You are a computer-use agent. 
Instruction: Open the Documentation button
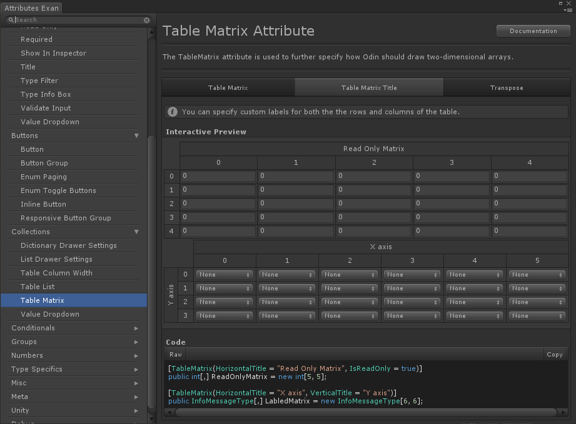(x=533, y=31)
